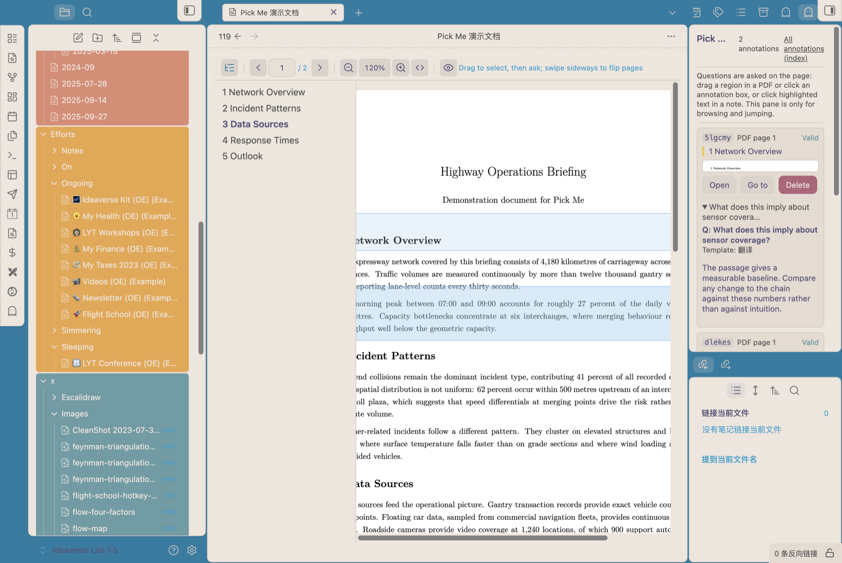Open the help question mark icon
The image size is (842, 563).
coord(174,550)
